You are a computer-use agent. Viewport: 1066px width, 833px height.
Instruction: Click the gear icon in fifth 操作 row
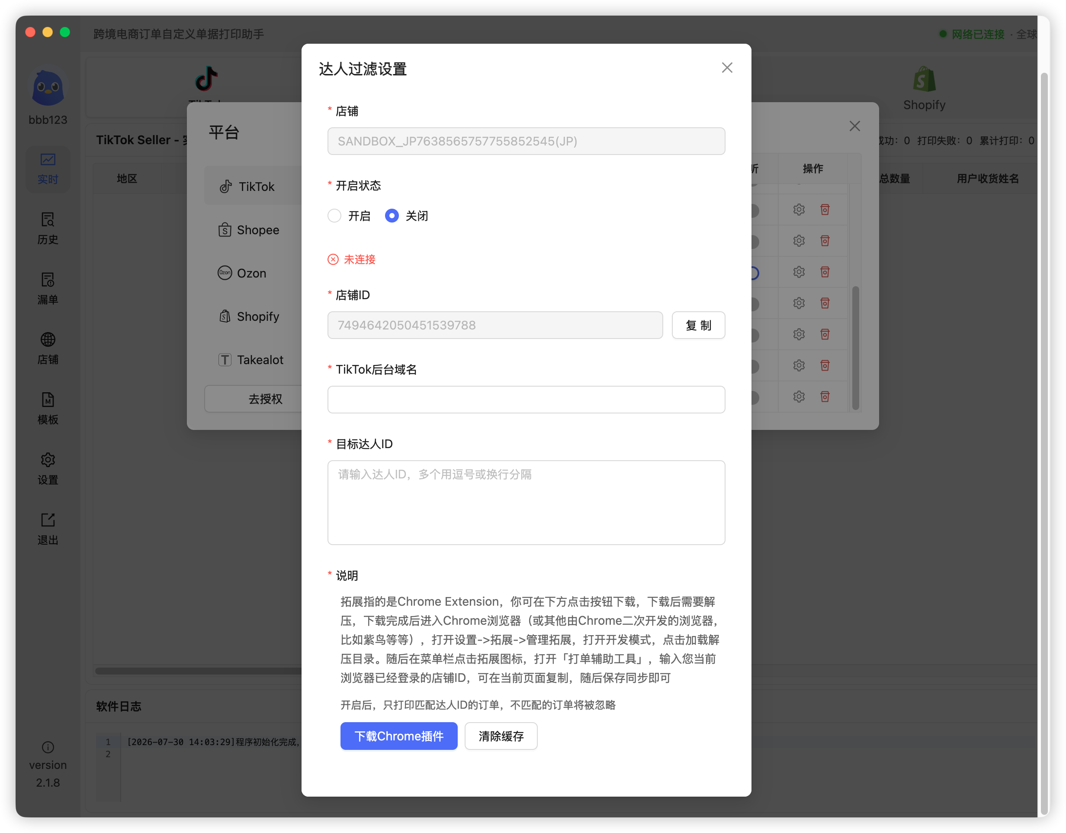point(799,334)
